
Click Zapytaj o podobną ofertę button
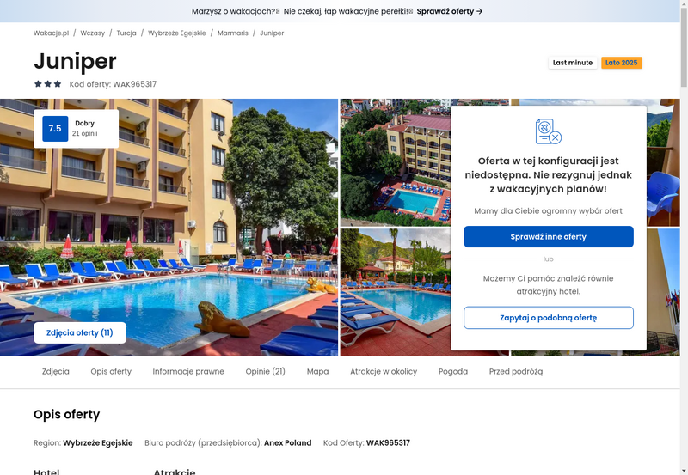[549, 318]
